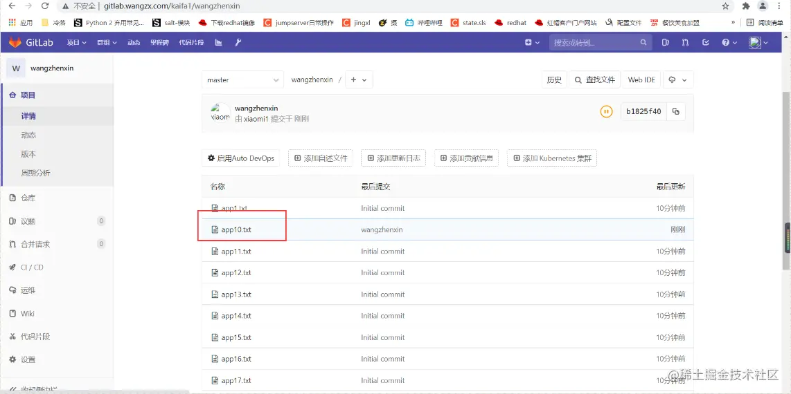Open file app10.txt
791x394 pixels.
coord(236,230)
